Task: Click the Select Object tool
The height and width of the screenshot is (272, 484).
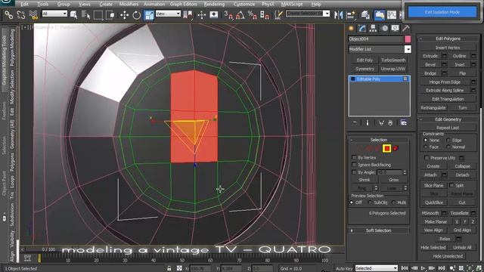Action: click(74, 14)
